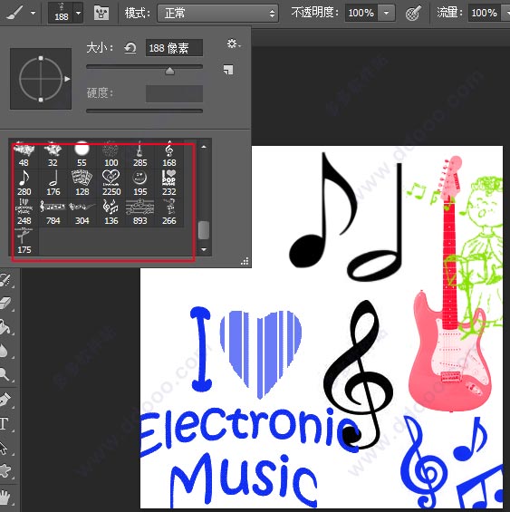Expand the brush preset picker arrow next to 188
Screen dimensions: 510x512
coord(79,13)
